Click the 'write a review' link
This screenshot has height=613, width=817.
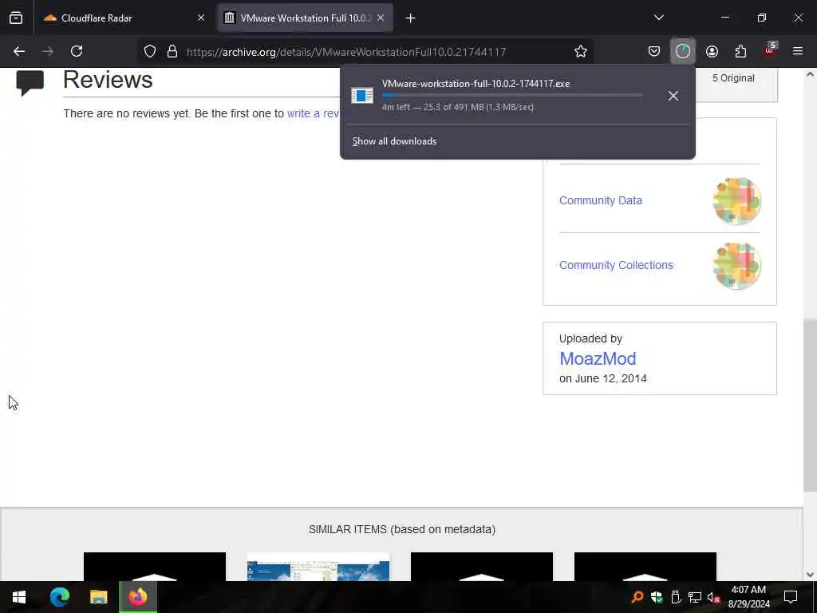point(313,113)
